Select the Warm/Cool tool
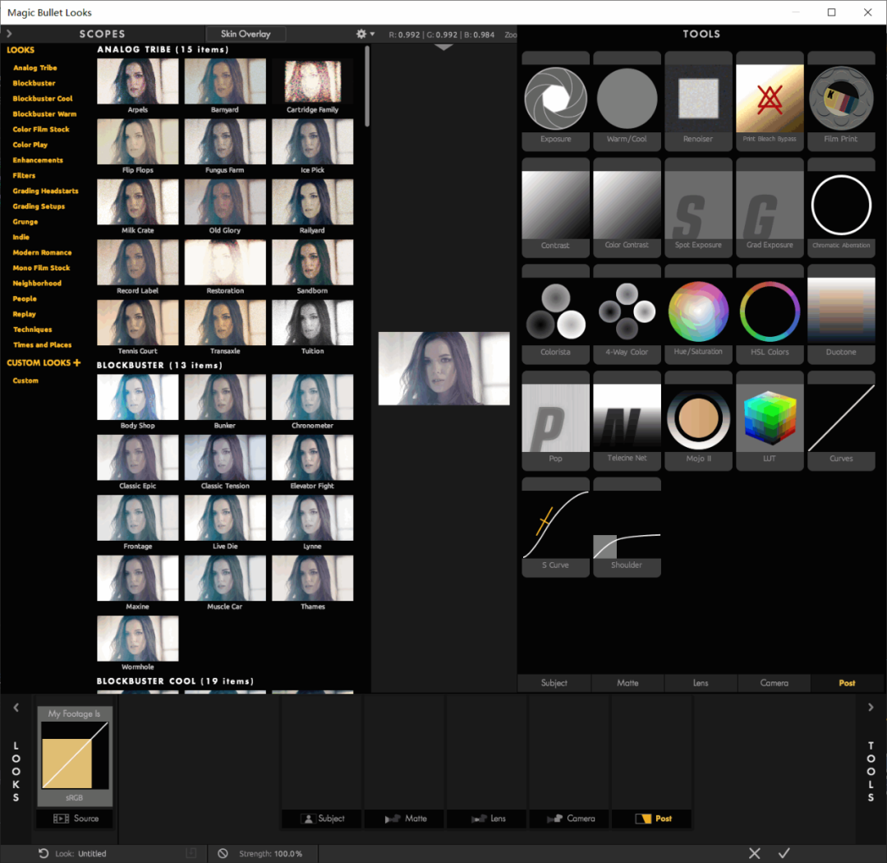887x863 pixels. 627,101
